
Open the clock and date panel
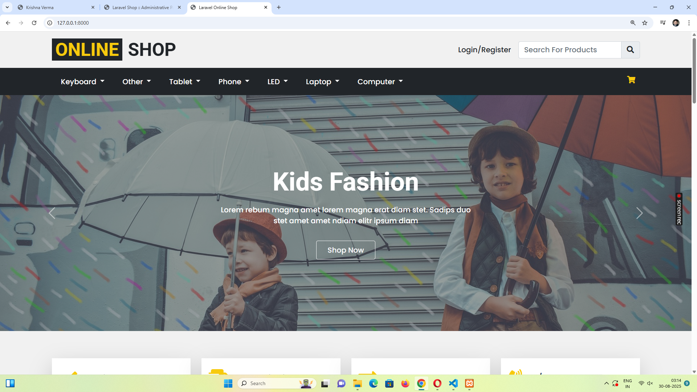(670, 383)
